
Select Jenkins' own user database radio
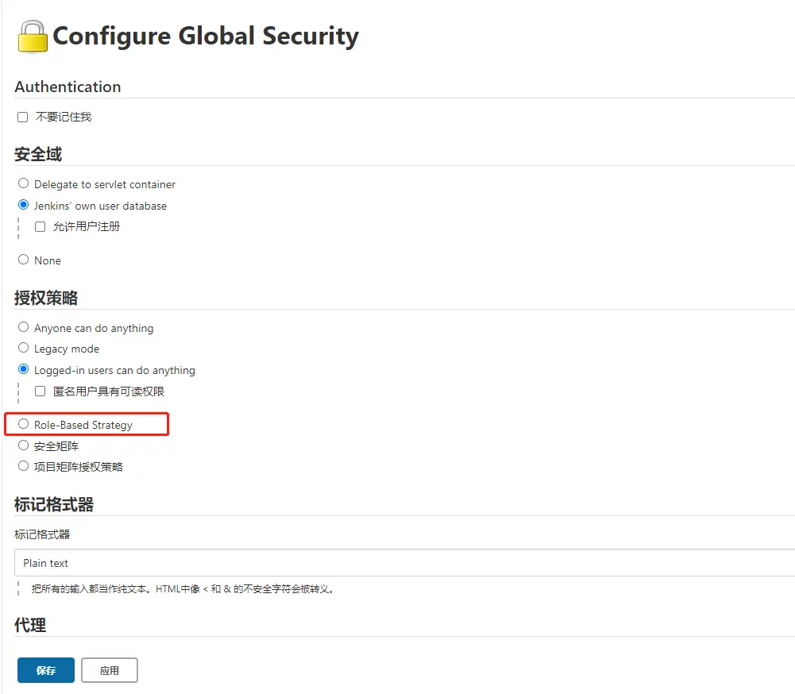24,205
